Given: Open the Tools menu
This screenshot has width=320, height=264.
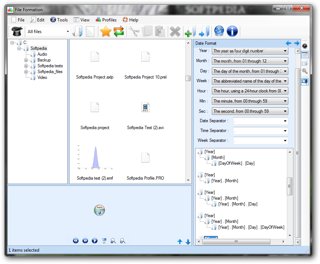Looking at the screenshot, I should tap(59, 20).
